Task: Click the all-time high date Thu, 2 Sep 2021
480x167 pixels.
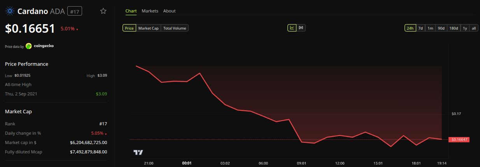Action: (21, 94)
